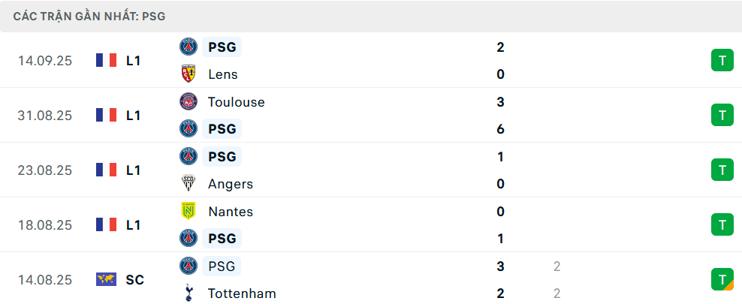
Task: Click the Angers club crest icon
Action: click(x=188, y=184)
